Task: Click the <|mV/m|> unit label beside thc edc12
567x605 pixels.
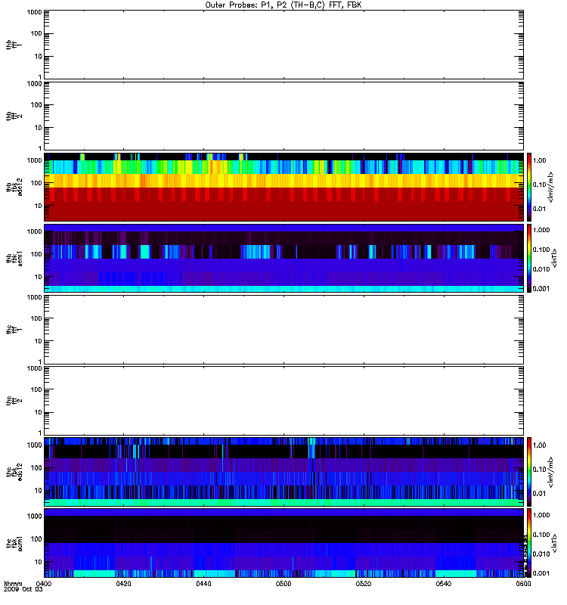Action: (x=551, y=472)
